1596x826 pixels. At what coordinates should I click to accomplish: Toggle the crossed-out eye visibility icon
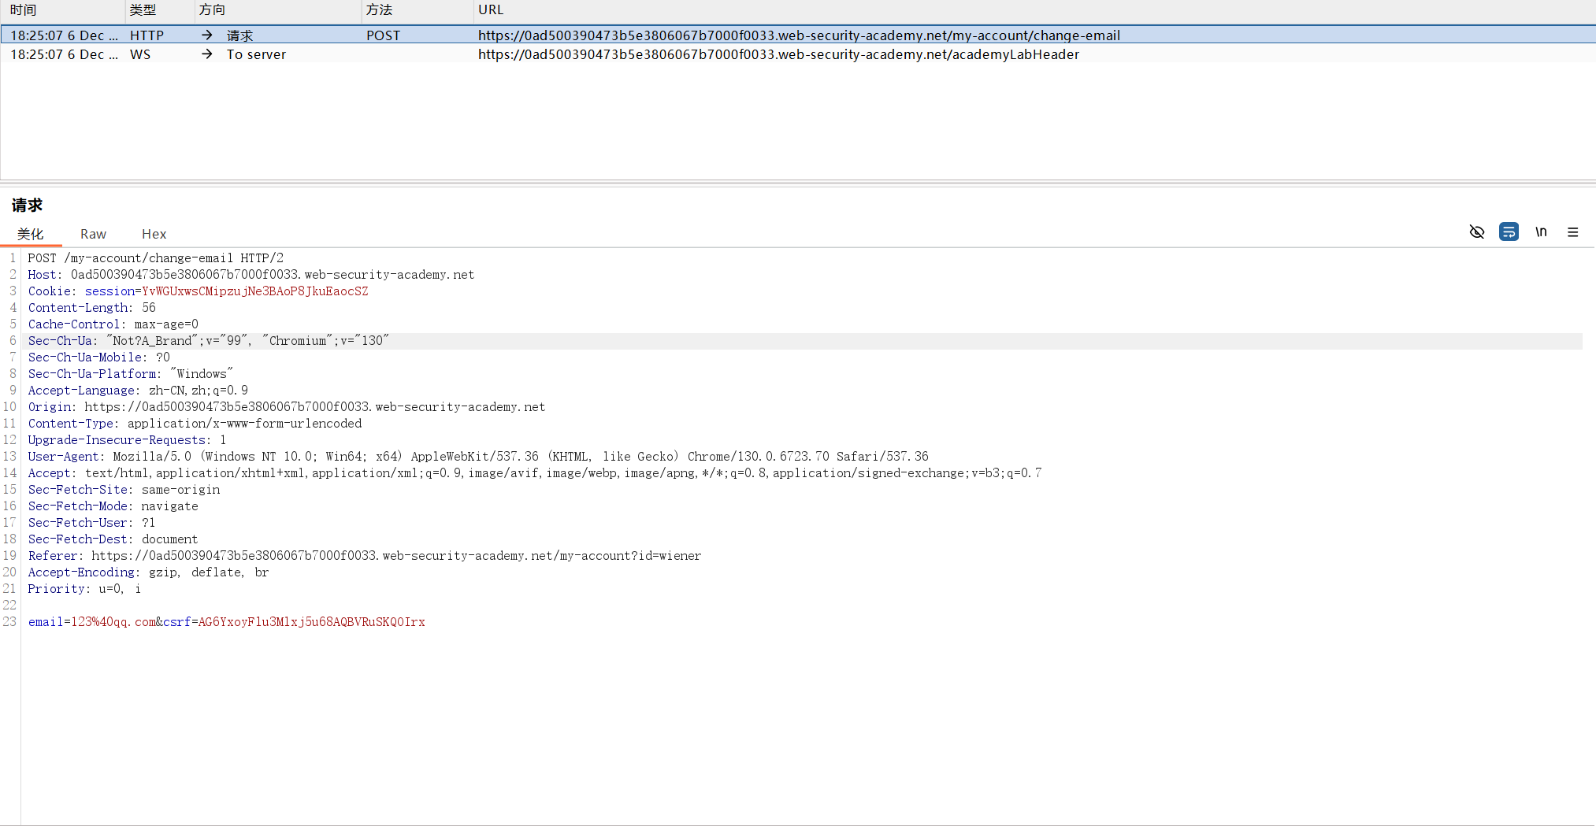(1477, 232)
